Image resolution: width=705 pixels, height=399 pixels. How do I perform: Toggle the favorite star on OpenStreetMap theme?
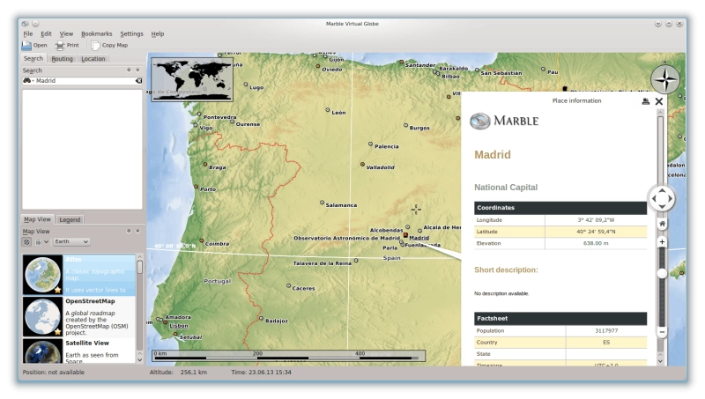tap(57, 331)
